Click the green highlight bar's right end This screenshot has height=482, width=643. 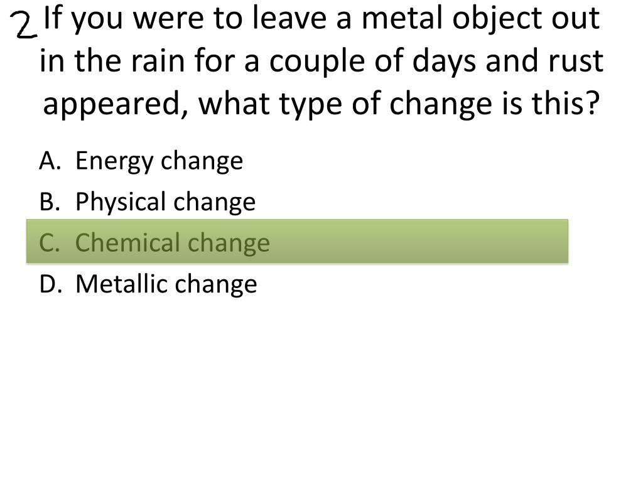coord(563,241)
